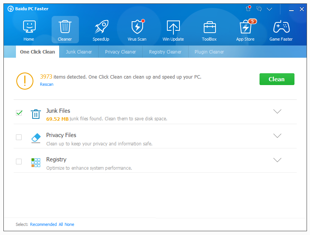Open Game Faster controller icon
Viewport: 310px width, 235px height.
point(281,27)
